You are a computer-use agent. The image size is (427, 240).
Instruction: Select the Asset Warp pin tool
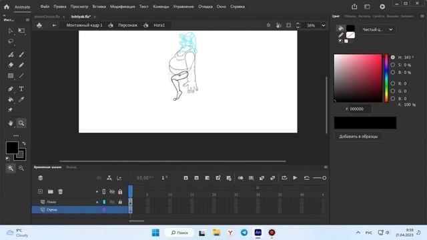(x=11, y=110)
